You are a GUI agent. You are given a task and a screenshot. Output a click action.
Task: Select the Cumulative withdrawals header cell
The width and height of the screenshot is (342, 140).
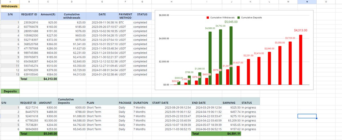72,16
